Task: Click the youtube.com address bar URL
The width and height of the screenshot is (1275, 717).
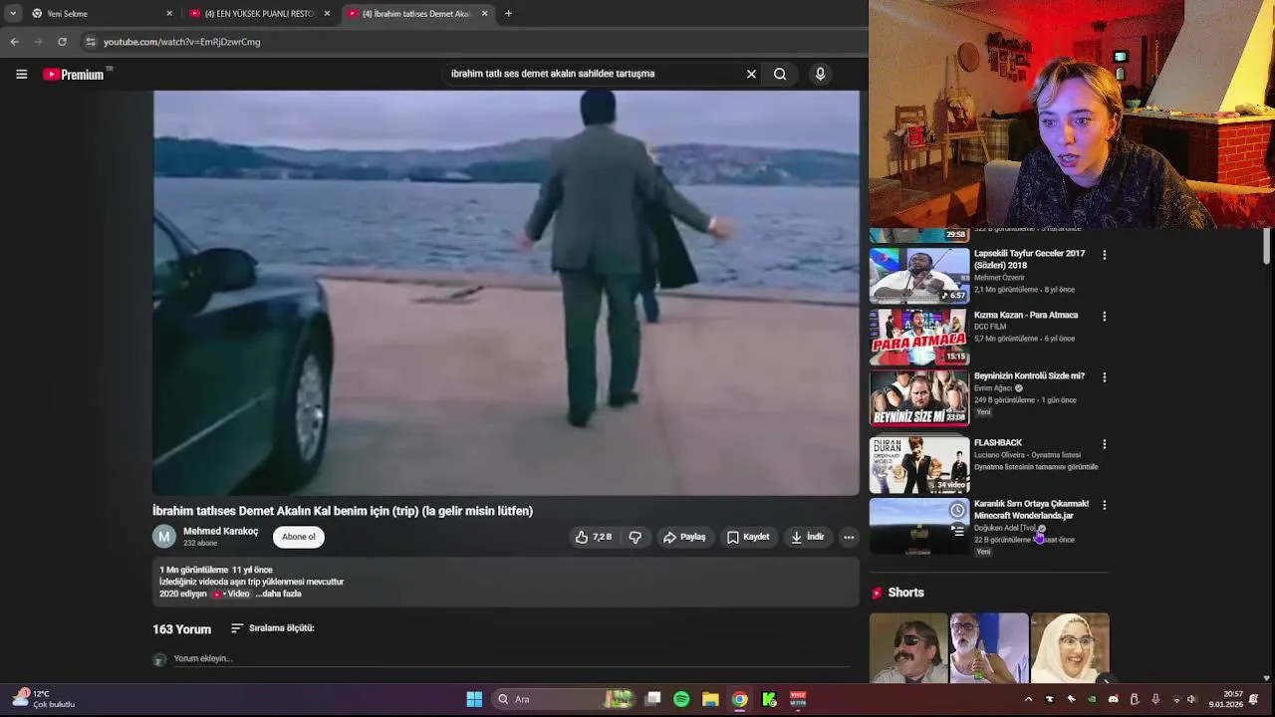Action: (x=181, y=42)
